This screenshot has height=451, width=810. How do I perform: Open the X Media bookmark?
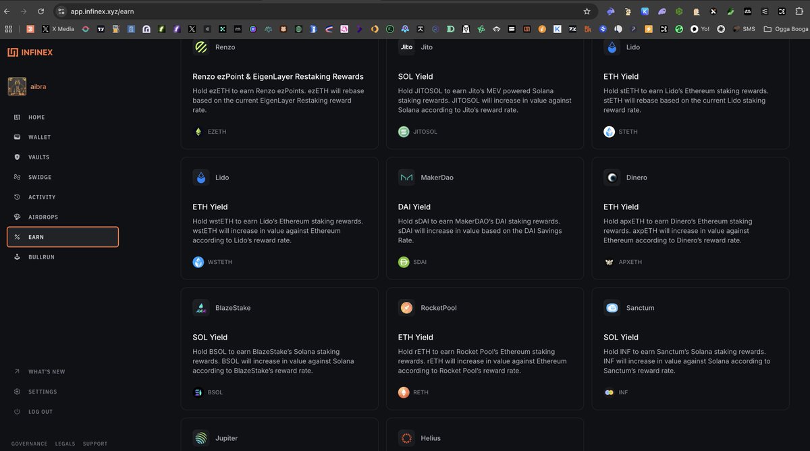(x=58, y=29)
